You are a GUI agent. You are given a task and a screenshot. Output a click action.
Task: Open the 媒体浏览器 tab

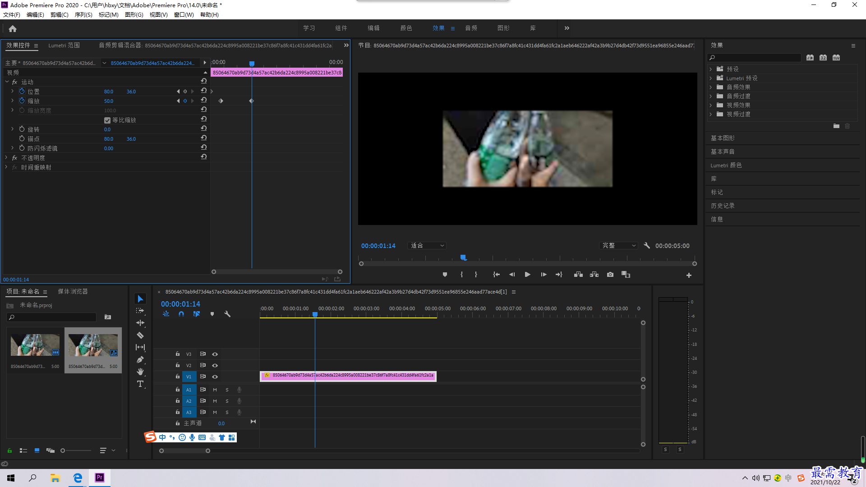tap(73, 291)
